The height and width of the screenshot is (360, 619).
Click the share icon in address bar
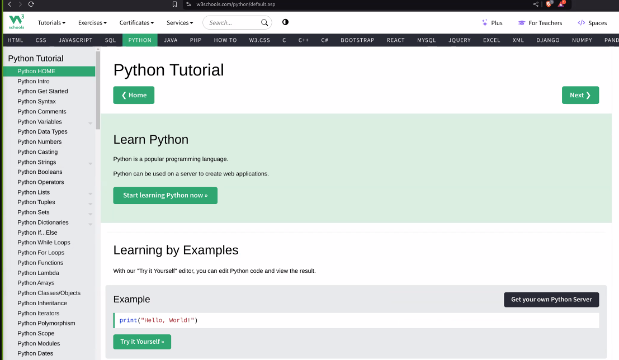(536, 4)
